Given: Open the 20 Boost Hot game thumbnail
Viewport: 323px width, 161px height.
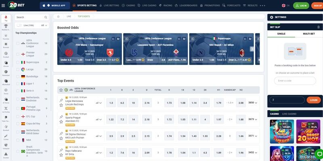Looking at the screenshot, I should click(308, 132).
